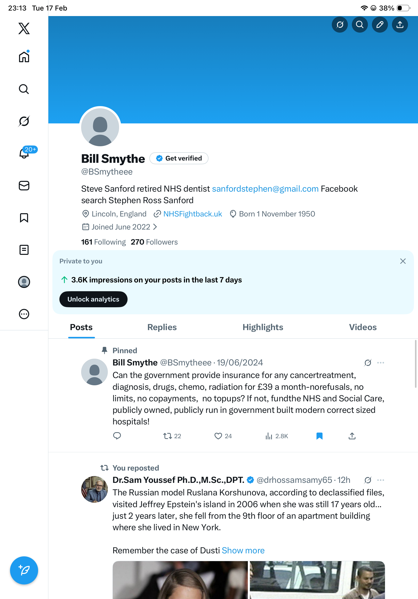Open more options on pinned post
418x599 pixels.
pyautogui.click(x=380, y=363)
